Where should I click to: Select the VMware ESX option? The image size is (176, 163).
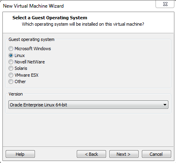tap(11, 75)
